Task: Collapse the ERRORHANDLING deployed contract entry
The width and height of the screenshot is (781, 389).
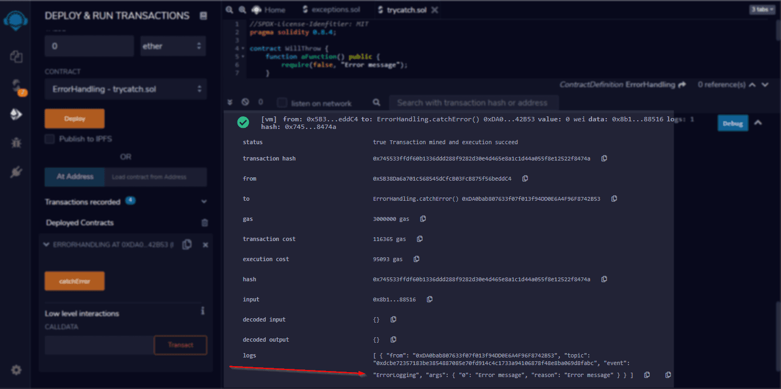Action: pos(46,245)
